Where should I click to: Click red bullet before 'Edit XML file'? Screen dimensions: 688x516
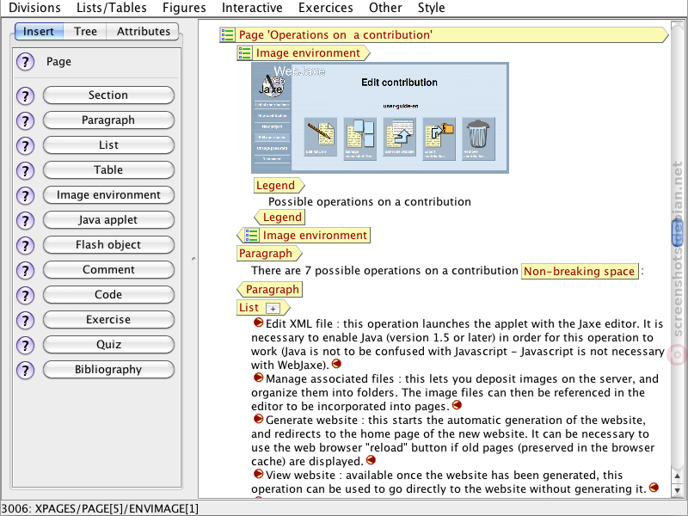[x=258, y=322]
